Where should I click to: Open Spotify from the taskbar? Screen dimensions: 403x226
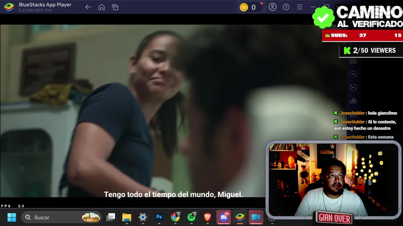[191, 217]
